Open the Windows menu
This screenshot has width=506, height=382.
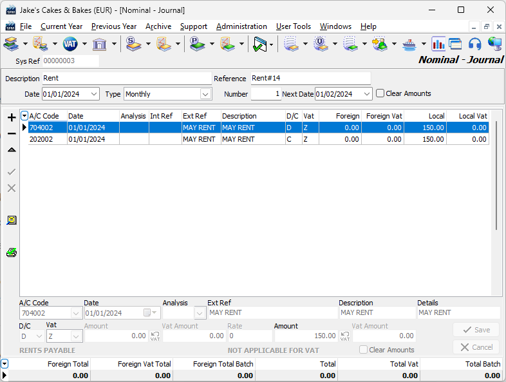[x=335, y=26]
